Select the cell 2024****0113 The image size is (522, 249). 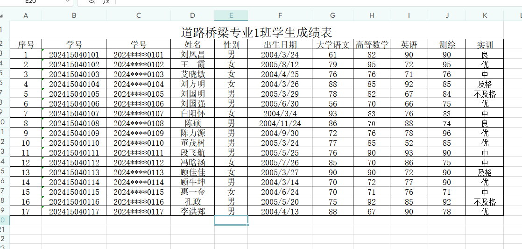point(139,172)
